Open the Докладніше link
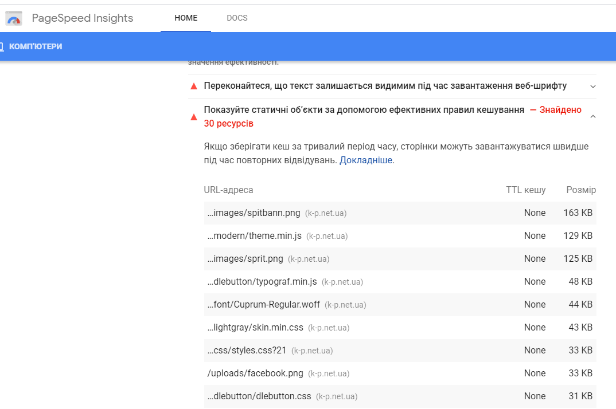The width and height of the screenshot is (616, 409). coord(366,160)
